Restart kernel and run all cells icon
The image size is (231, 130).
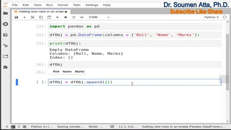pos(82,17)
